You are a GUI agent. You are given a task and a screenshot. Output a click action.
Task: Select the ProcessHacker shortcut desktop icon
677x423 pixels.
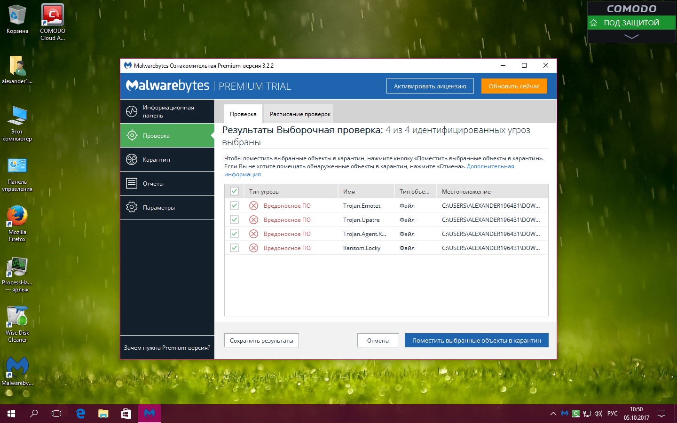coord(17,274)
